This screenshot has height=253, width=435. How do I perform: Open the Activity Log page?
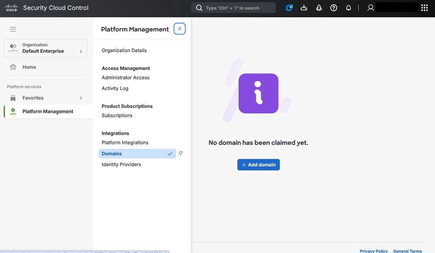115,88
